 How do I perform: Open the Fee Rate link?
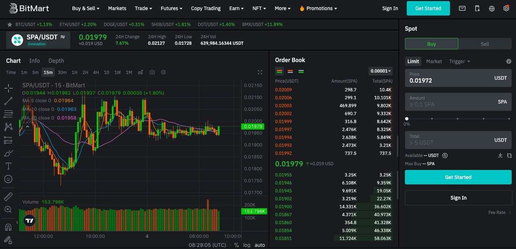pyautogui.click(x=500, y=213)
